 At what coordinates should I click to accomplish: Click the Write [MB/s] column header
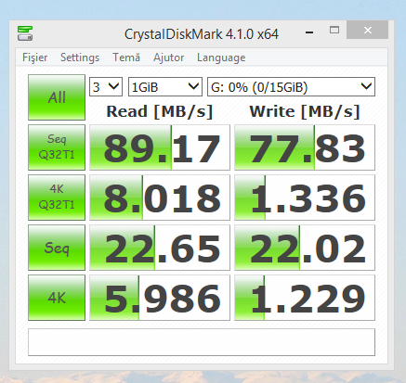tap(305, 111)
